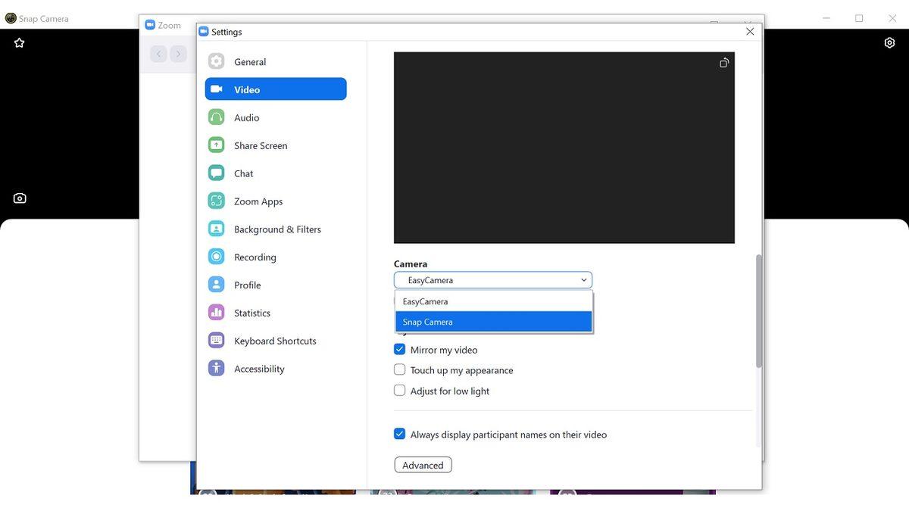The height and width of the screenshot is (511, 909).
Task: Open the Chat settings icon
Action: (x=217, y=173)
